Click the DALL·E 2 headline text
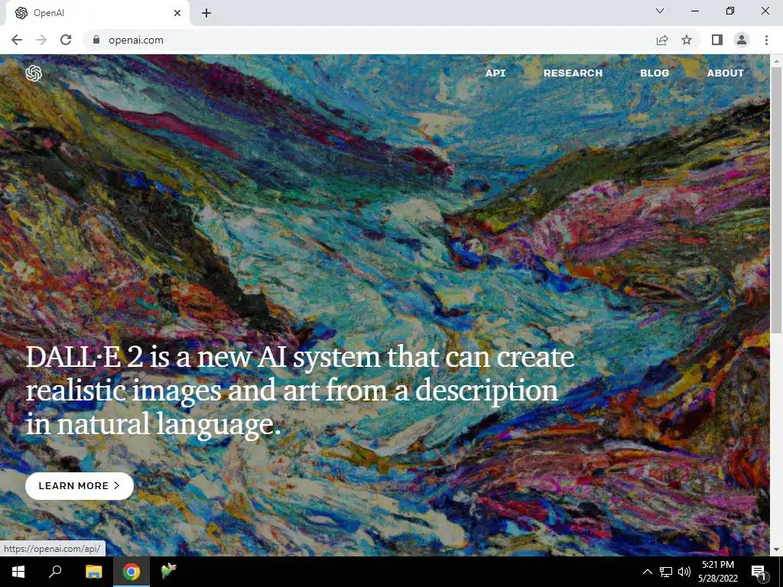The image size is (783, 587). click(x=300, y=391)
